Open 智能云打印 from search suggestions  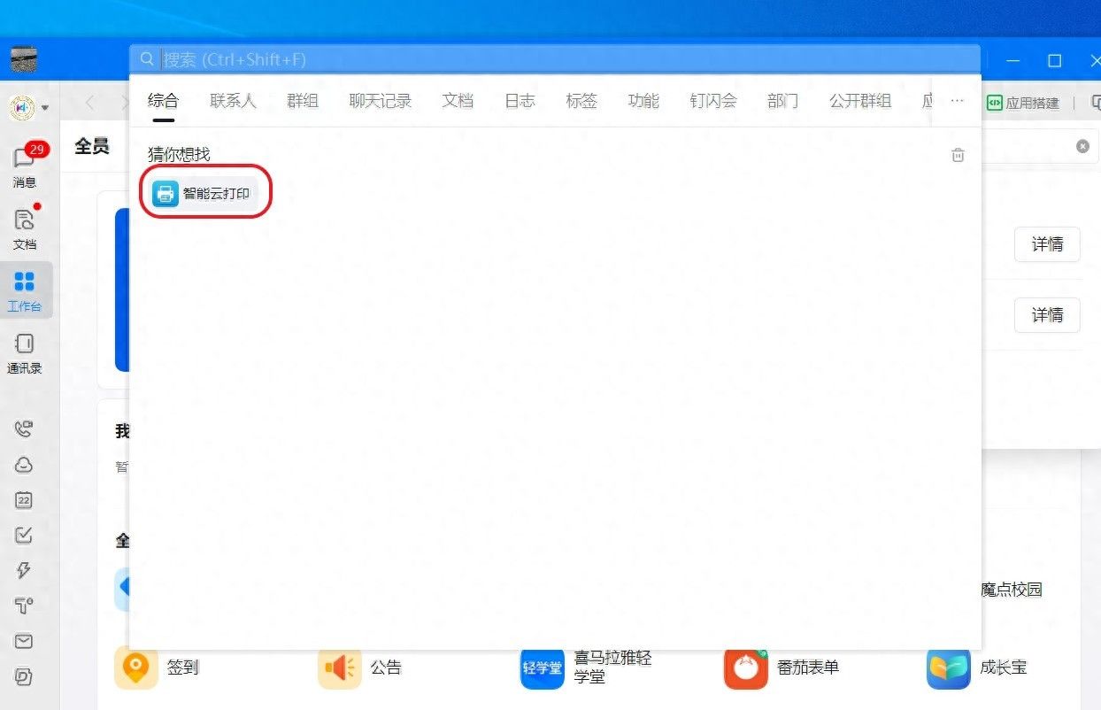coord(204,193)
